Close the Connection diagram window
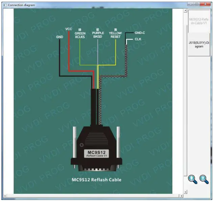Image resolution: width=214 pixels, height=202 pixels. (205, 4)
